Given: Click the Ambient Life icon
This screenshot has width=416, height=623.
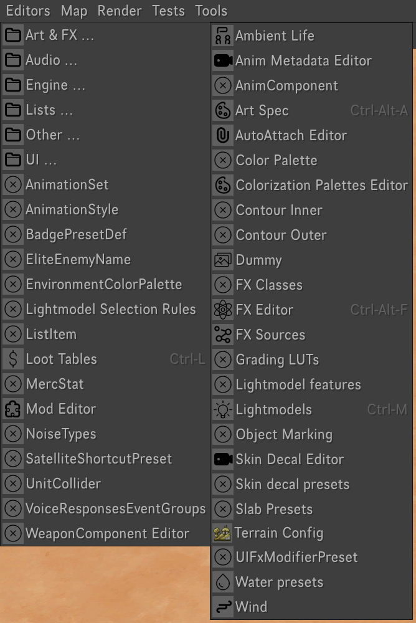Looking at the screenshot, I should coord(222,36).
